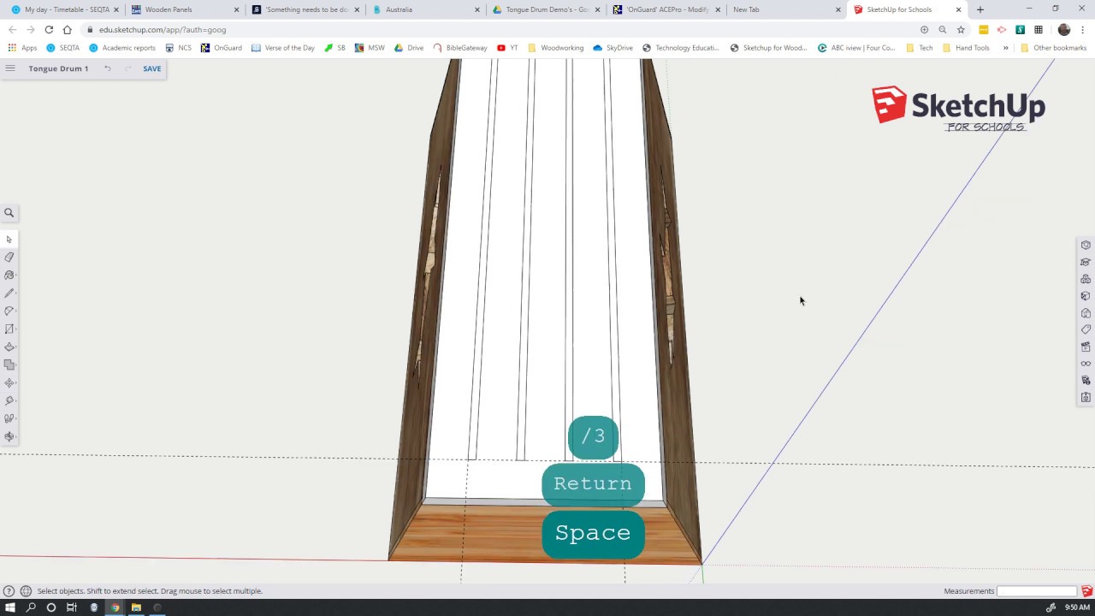Image resolution: width=1095 pixels, height=616 pixels.
Task: Select the Push/Pull tool
Action: pos(9,347)
